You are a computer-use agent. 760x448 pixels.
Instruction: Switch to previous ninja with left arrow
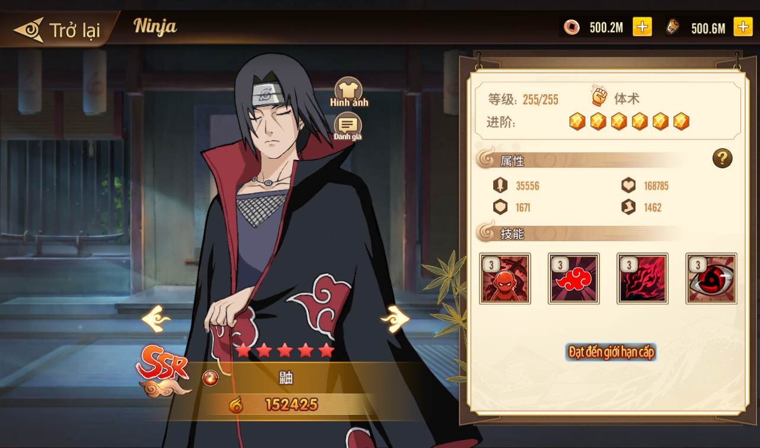(156, 320)
